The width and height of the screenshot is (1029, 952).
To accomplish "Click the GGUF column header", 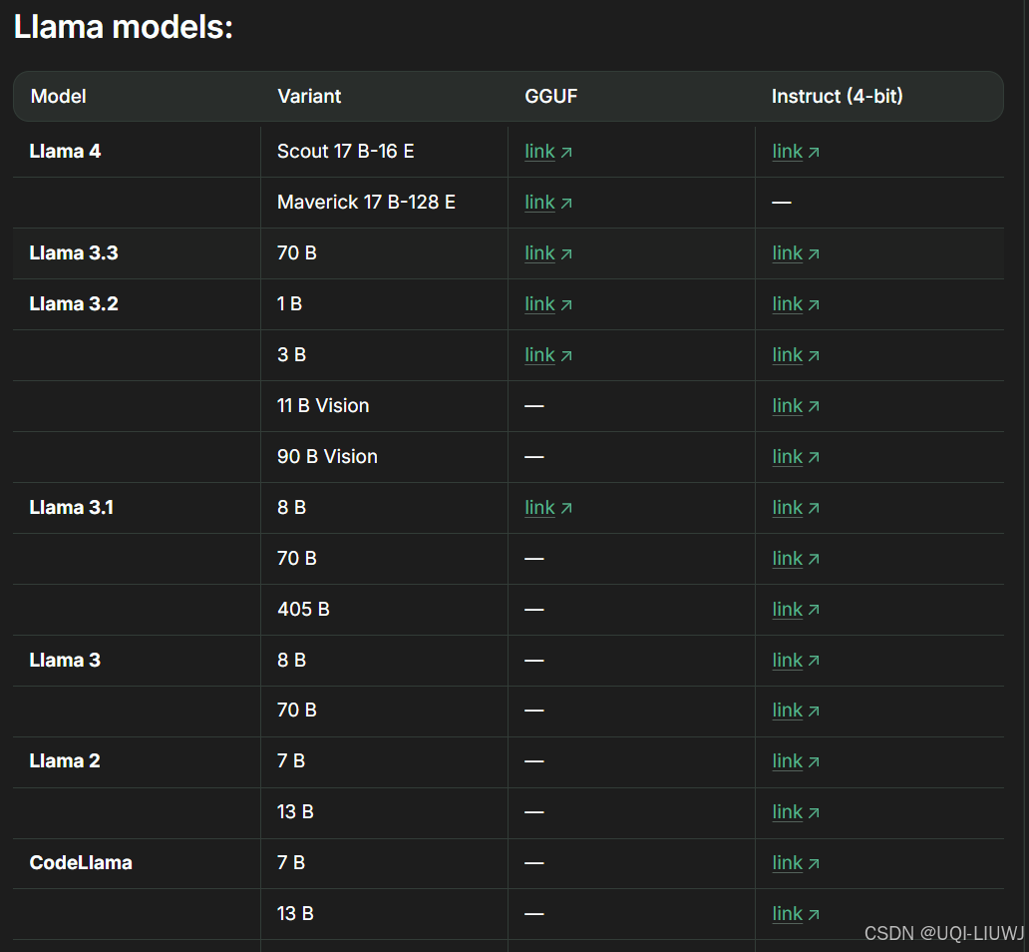I will click(551, 97).
